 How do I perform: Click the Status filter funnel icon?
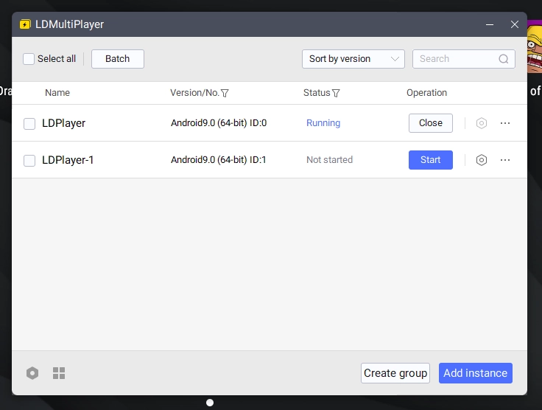336,93
